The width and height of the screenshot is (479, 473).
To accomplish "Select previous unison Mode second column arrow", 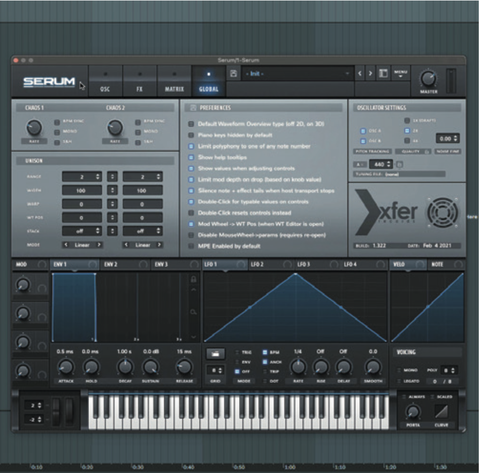I will coord(126,245).
